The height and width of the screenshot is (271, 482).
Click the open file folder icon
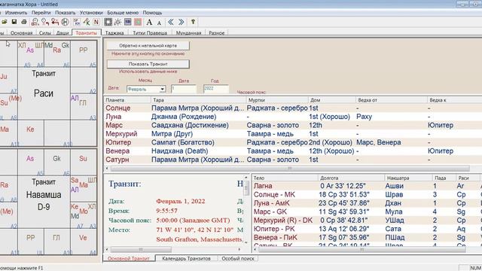click(x=5, y=22)
